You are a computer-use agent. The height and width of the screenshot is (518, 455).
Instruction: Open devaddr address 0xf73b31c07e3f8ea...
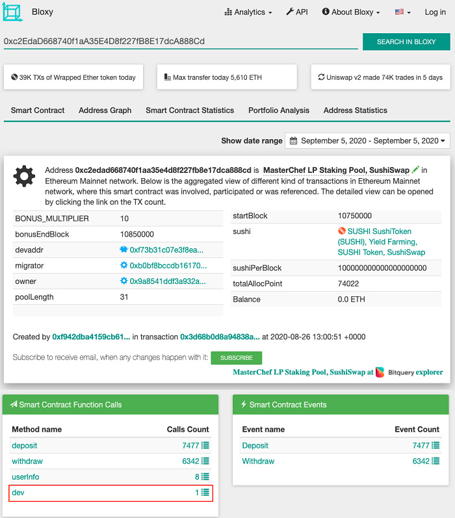pos(166,250)
